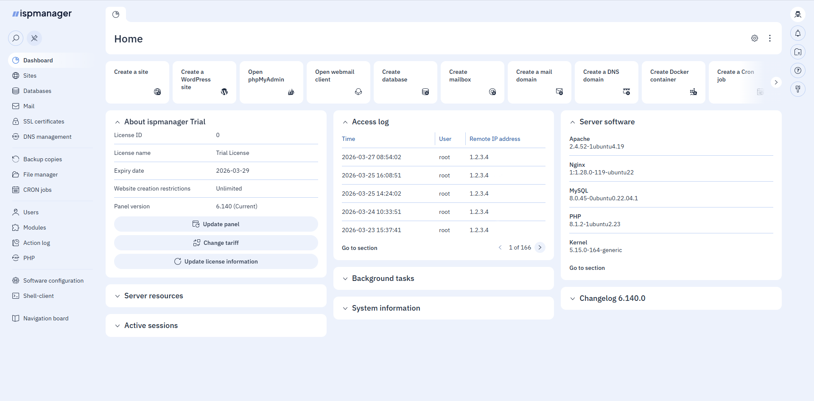Expand the System information panel
The height and width of the screenshot is (401, 814).
click(345, 308)
